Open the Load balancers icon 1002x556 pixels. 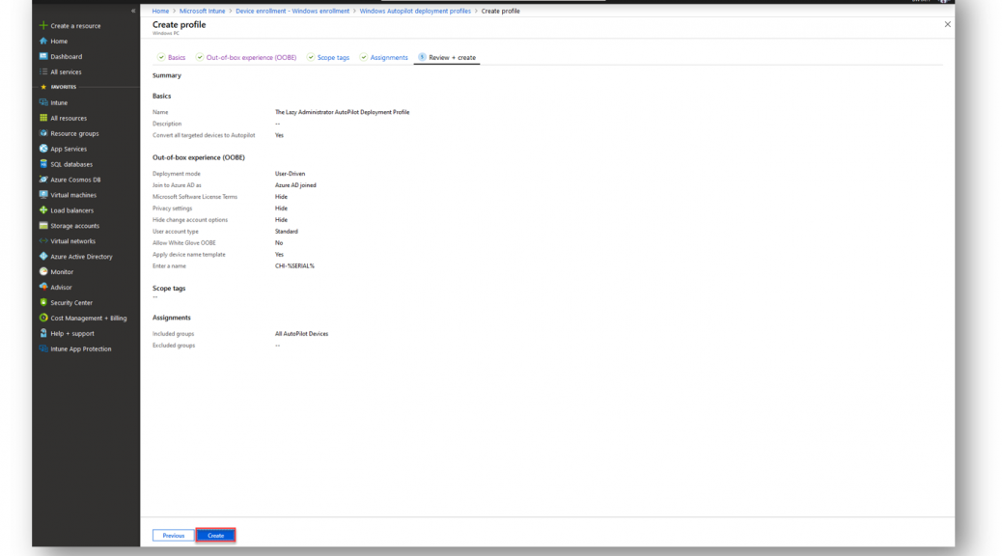(x=43, y=210)
